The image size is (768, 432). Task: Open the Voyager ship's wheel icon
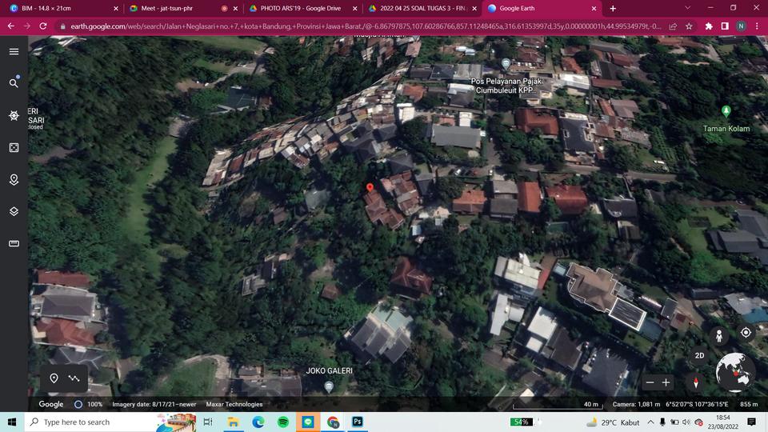tap(14, 115)
